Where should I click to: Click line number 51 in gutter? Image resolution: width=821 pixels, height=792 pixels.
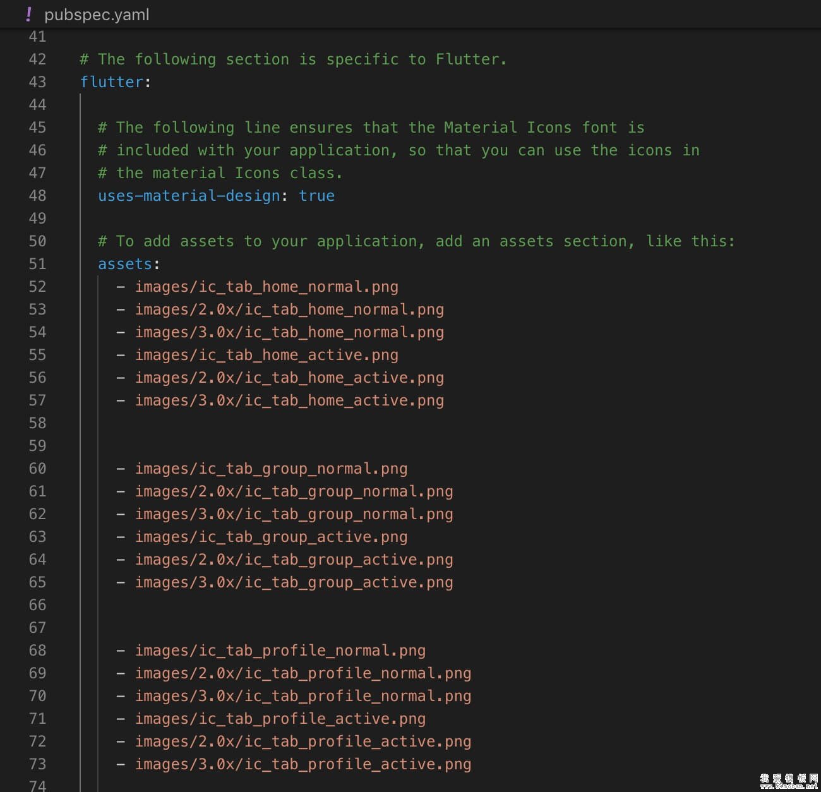(x=37, y=264)
